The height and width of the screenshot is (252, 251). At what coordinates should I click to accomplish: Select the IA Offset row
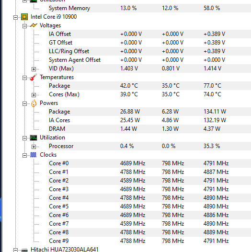pos(149,34)
